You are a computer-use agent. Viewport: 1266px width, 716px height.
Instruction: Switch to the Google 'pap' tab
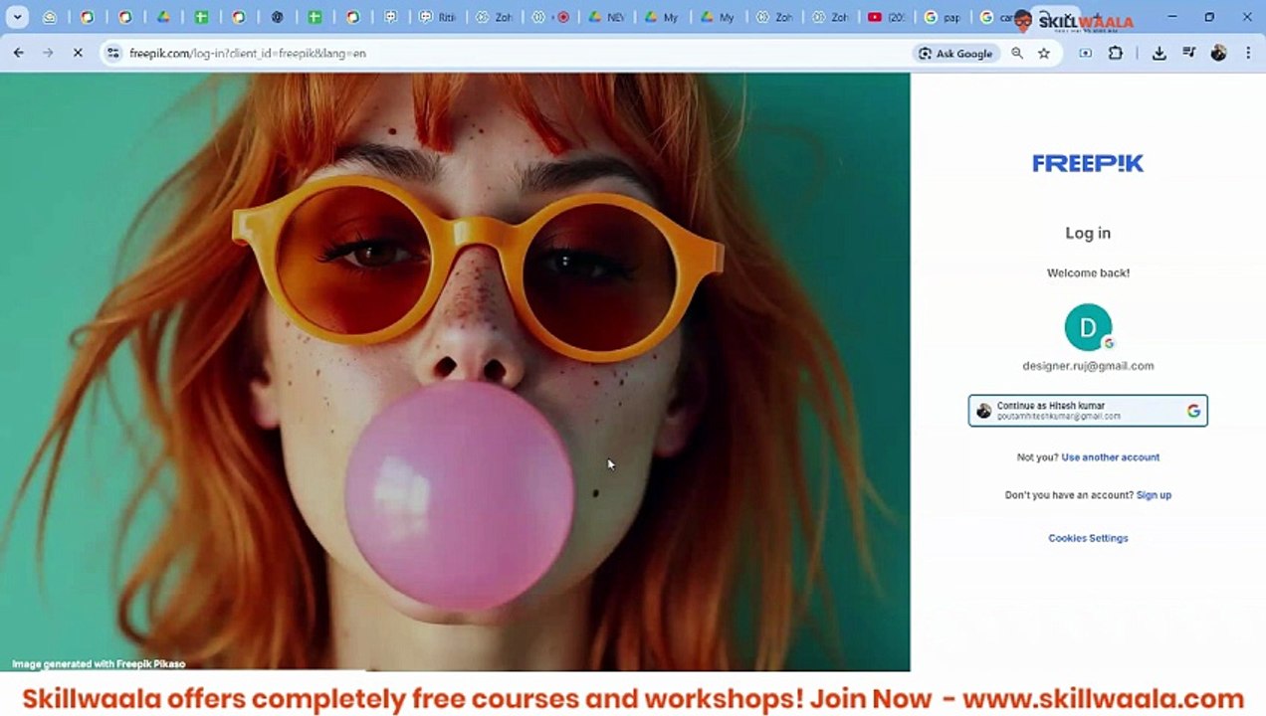pyautogui.click(x=944, y=17)
